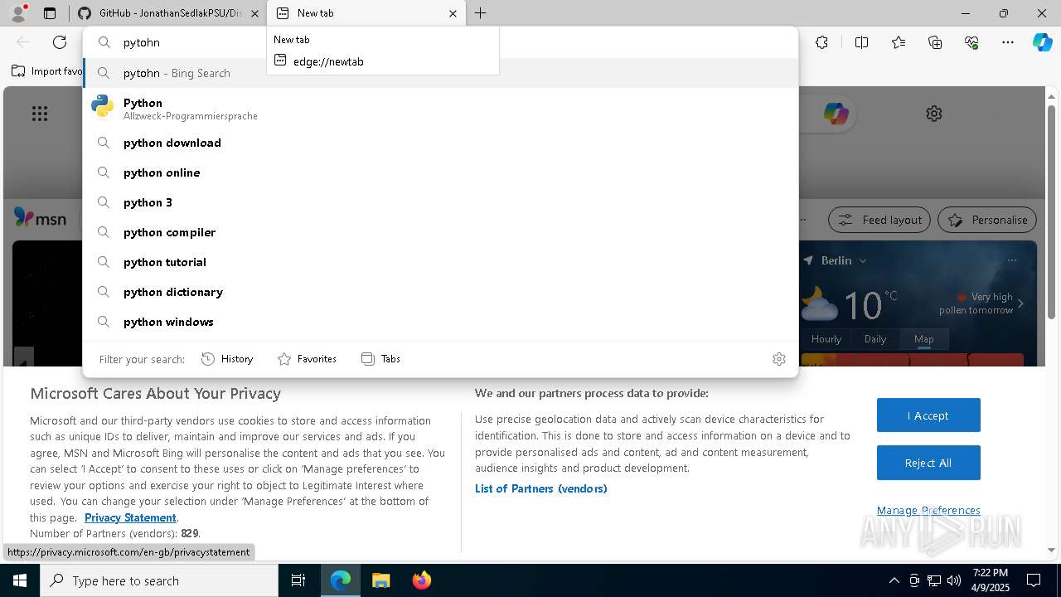This screenshot has height=597, width=1061.
Task: Click the clock showing 7:22 PM
Action: [991, 580]
